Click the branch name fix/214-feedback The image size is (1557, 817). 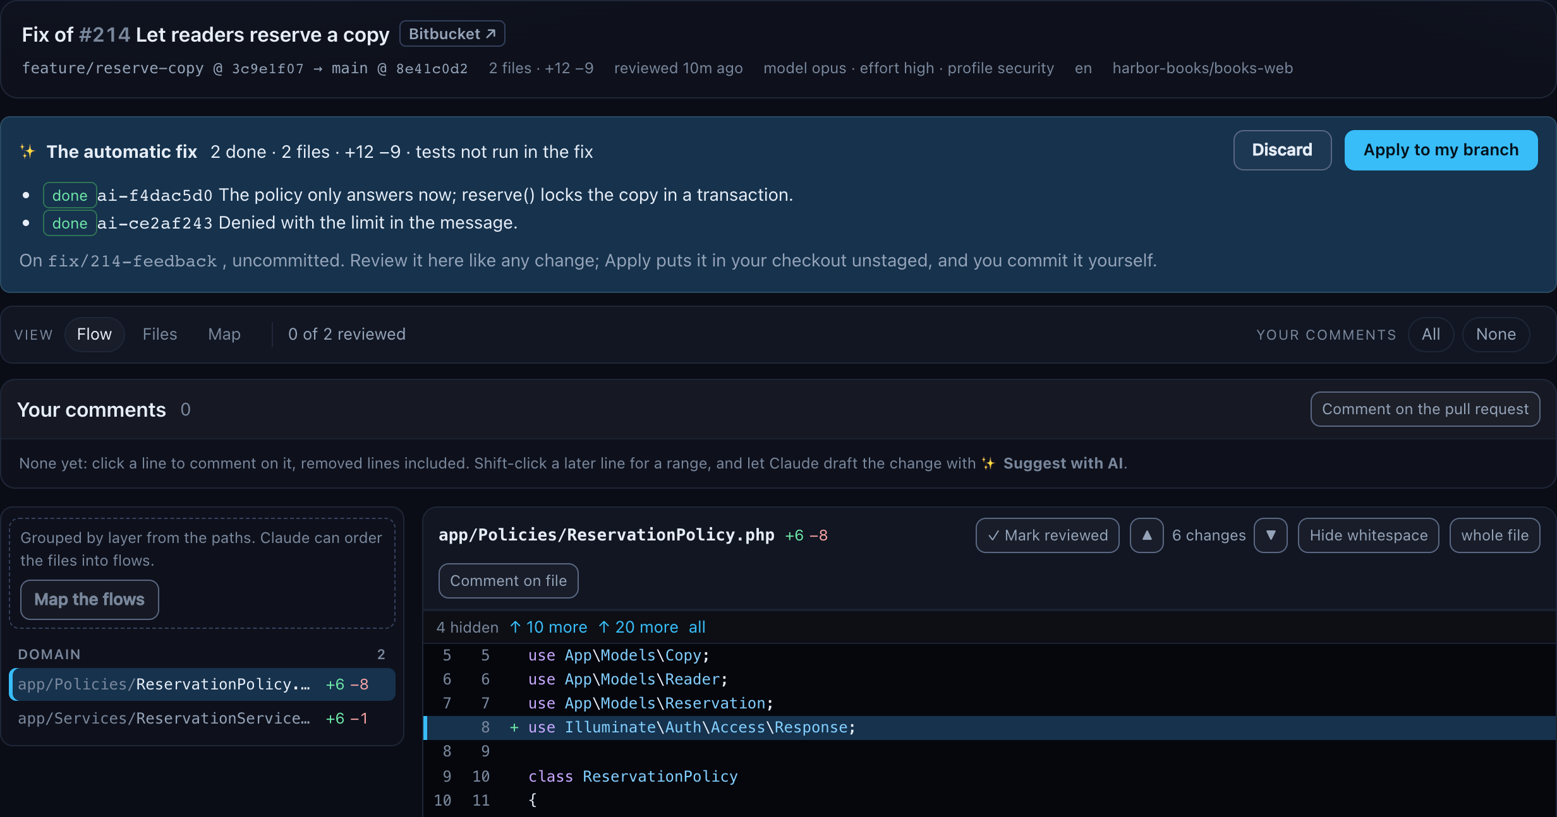coord(133,261)
